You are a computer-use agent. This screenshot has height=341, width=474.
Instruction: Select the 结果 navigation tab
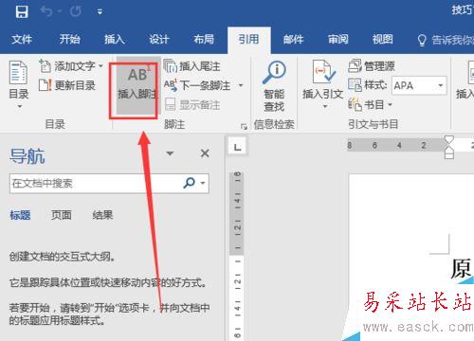102,215
